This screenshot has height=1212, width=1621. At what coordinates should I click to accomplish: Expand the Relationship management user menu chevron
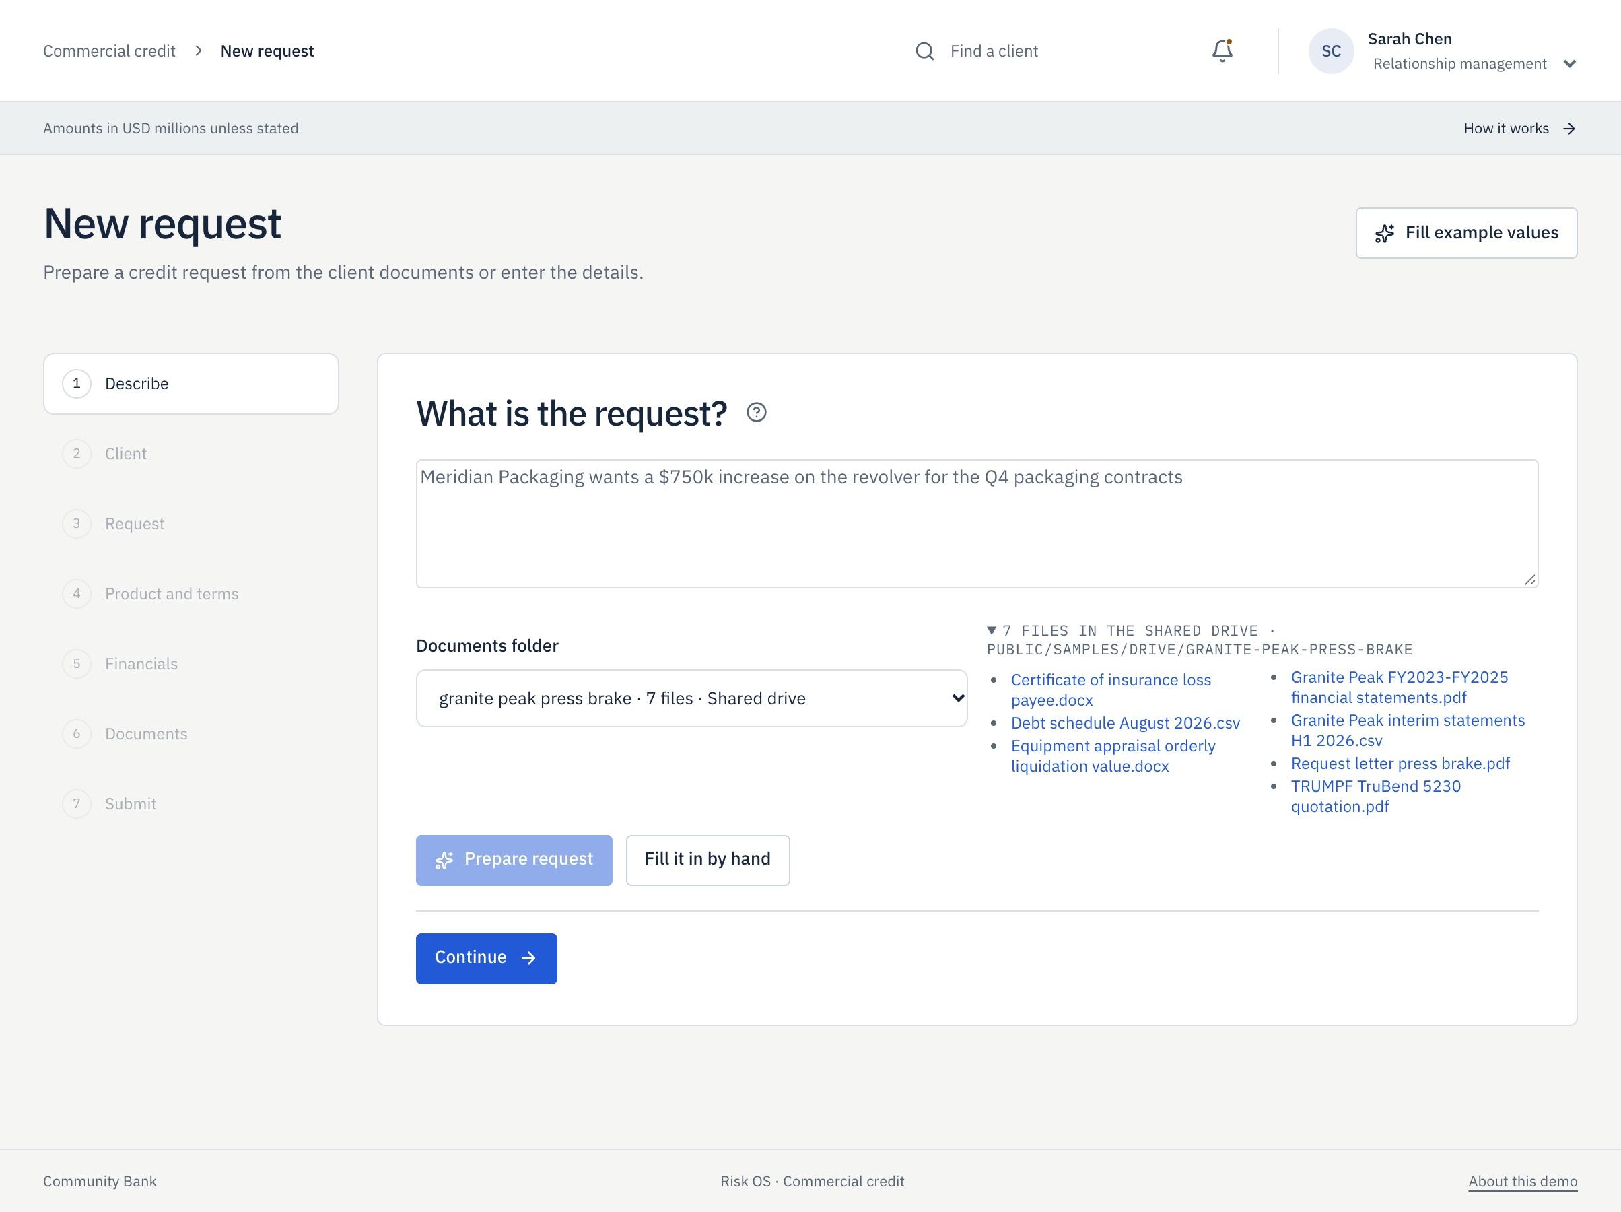(x=1569, y=64)
